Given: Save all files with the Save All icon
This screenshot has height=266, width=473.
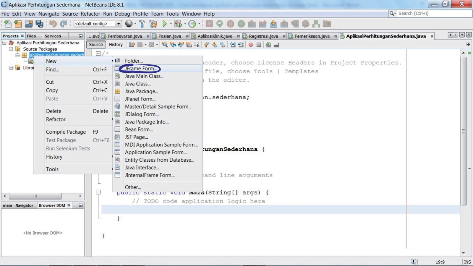Looking at the screenshot, I should click(40, 24).
